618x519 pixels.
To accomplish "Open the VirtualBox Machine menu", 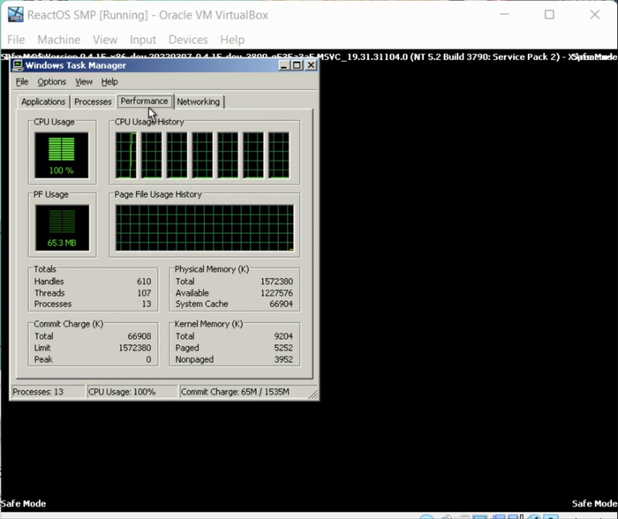I will [58, 40].
